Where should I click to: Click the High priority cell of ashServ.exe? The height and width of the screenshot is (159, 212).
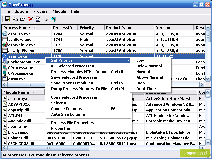pos(84,40)
